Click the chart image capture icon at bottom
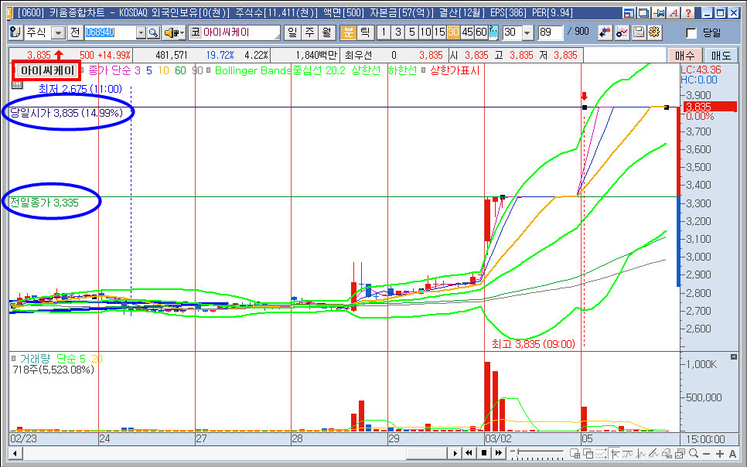 (x=680, y=453)
